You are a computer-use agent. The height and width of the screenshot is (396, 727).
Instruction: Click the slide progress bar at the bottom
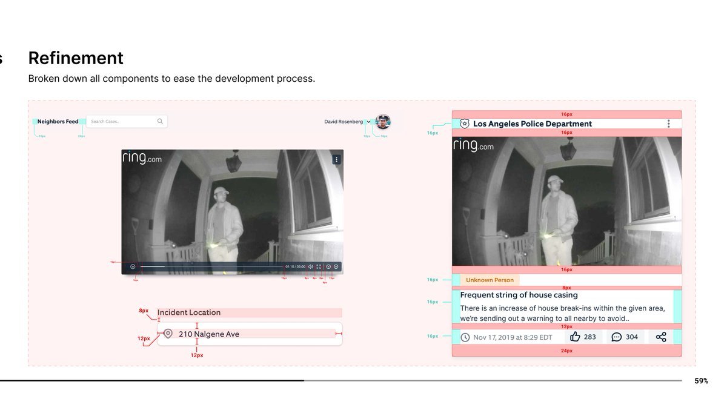click(x=340, y=381)
